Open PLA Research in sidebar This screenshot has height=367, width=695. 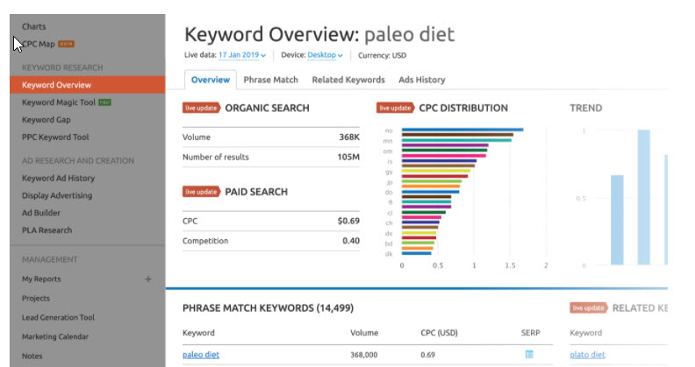[x=47, y=230]
